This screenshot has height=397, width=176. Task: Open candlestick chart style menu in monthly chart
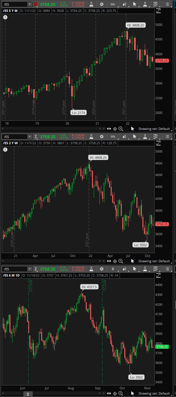click(x=124, y=4)
